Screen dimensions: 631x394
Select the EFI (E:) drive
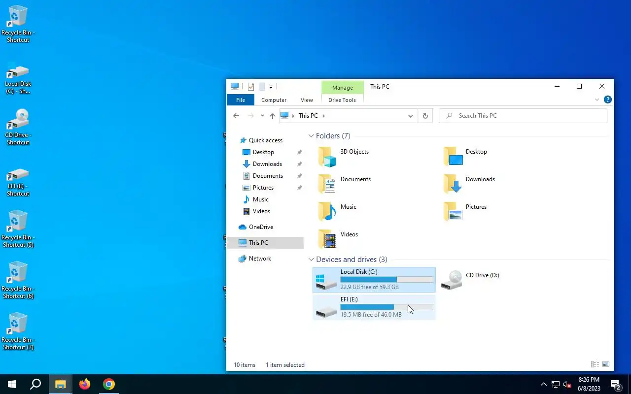click(x=374, y=307)
